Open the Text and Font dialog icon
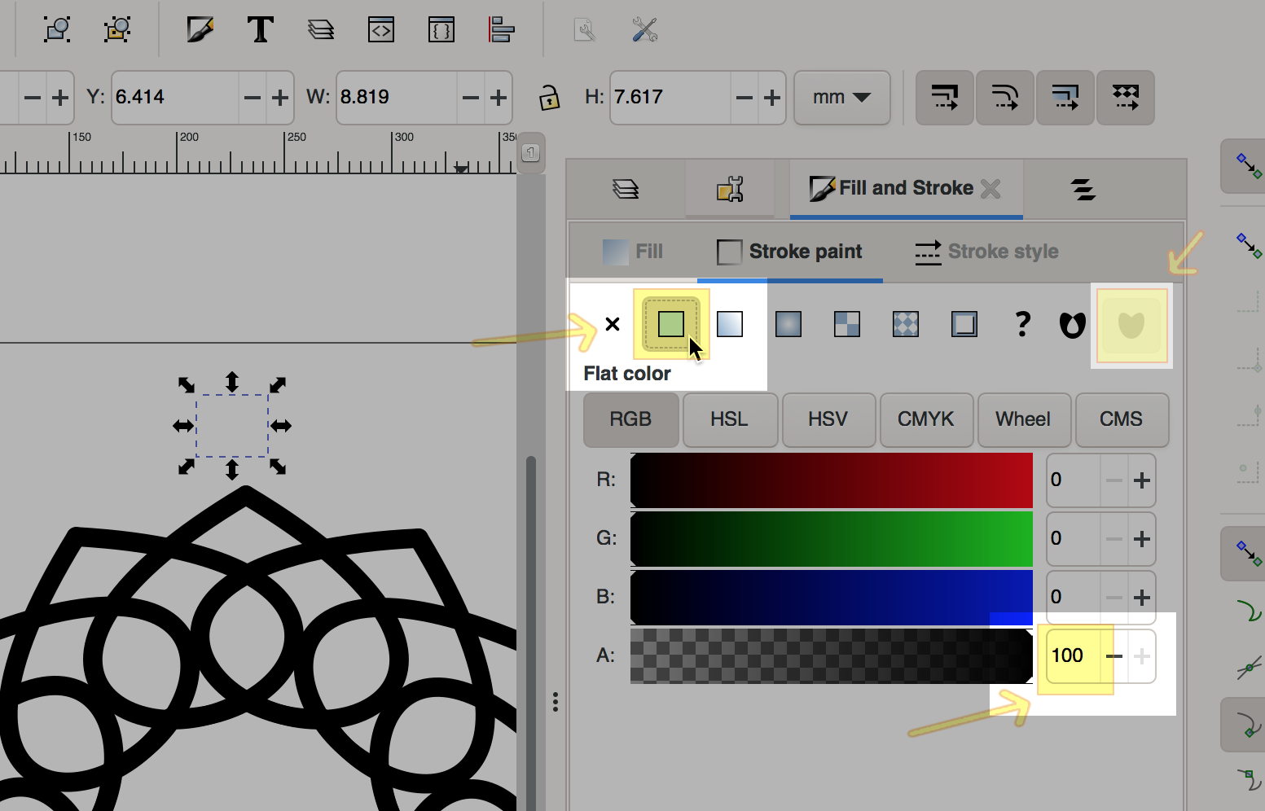Screen dimensions: 1265x811 tap(260, 30)
